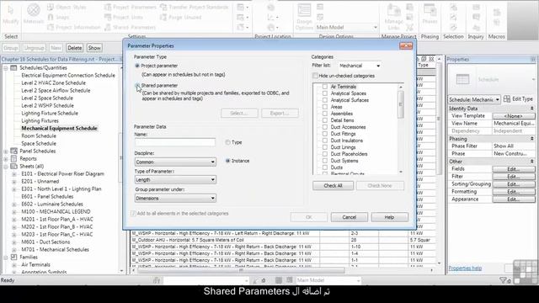Open the Selection panel label
Image resolution: width=539 pixels, height=303 pixels.
tap(453, 36)
